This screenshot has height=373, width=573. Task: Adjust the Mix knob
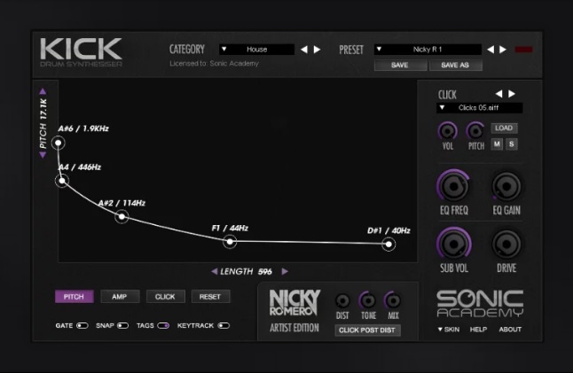pyautogui.click(x=393, y=300)
